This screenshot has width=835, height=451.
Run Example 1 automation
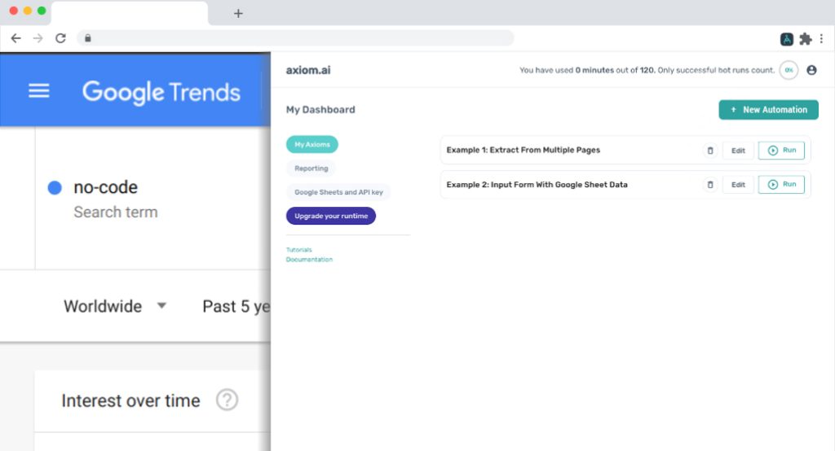(x=781, y=151)
